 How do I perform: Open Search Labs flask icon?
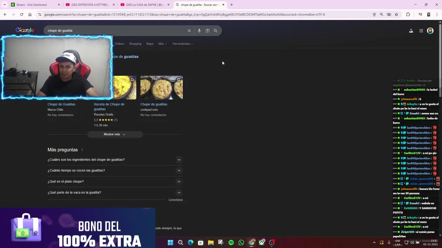(x=411, y=31)
